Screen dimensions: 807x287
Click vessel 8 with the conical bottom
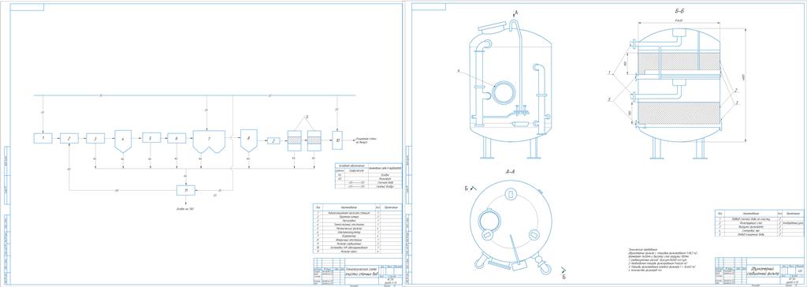(248, 140)
